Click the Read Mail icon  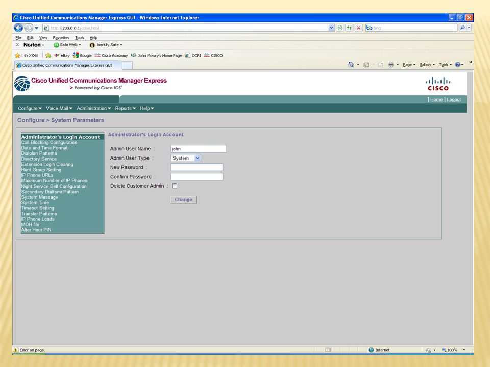point(380,65)
